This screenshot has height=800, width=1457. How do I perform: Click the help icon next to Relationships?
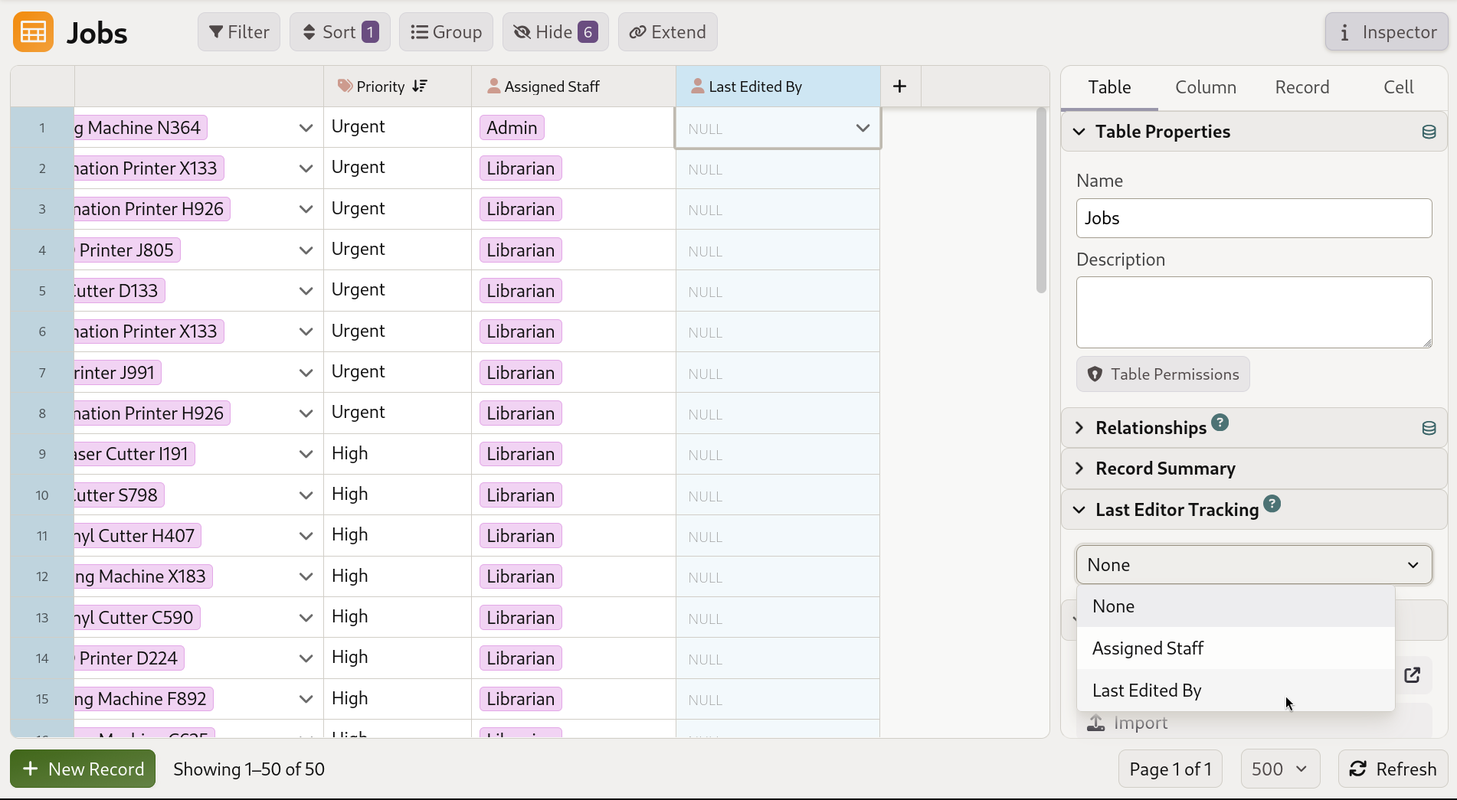pyautogui.click(x=1220, y=422)
